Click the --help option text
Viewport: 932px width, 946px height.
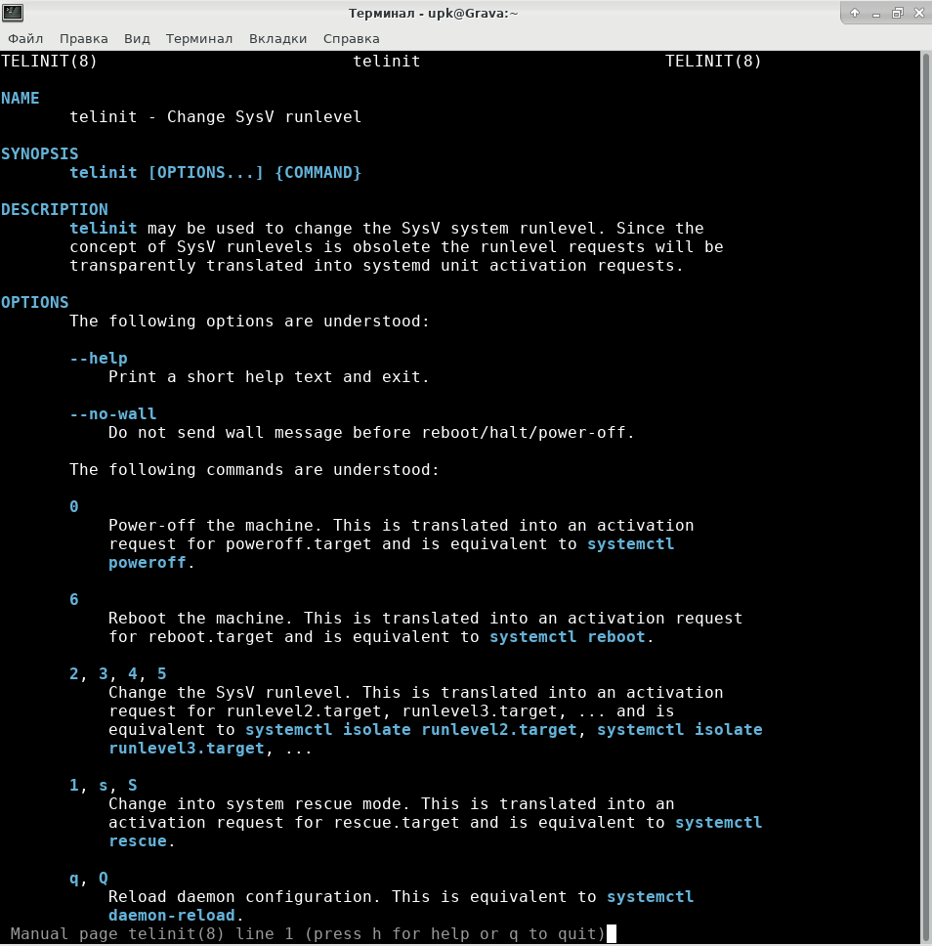click(99, 359)
